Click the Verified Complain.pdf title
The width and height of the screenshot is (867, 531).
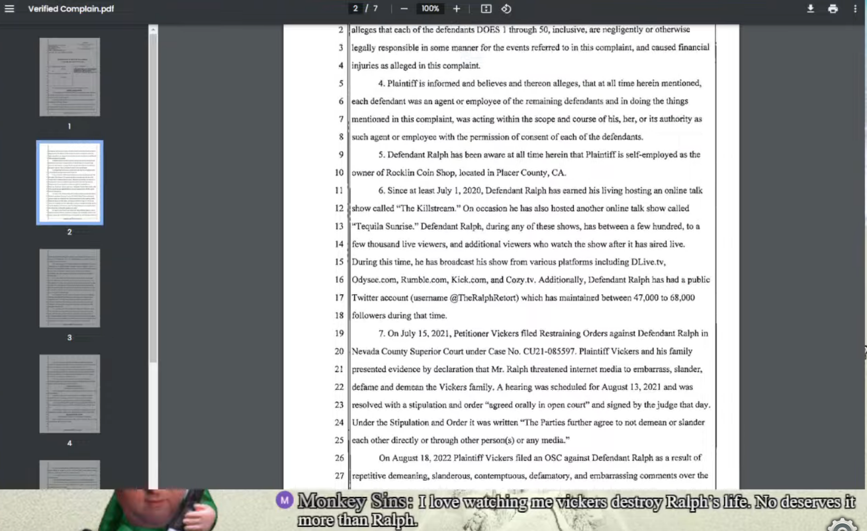pos(71,9)
